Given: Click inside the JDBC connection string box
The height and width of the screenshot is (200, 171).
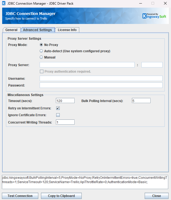Looking at the screenshot, I should [x=85, y=182].
